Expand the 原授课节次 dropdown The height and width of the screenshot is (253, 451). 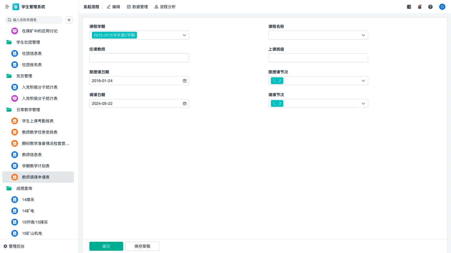tap(363, 81)
